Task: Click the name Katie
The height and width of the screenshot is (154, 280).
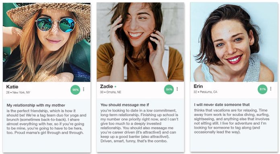Action: point(12,87)
